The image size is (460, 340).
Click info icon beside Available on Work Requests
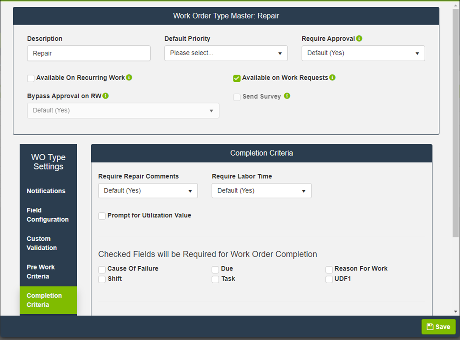[332, 78]
